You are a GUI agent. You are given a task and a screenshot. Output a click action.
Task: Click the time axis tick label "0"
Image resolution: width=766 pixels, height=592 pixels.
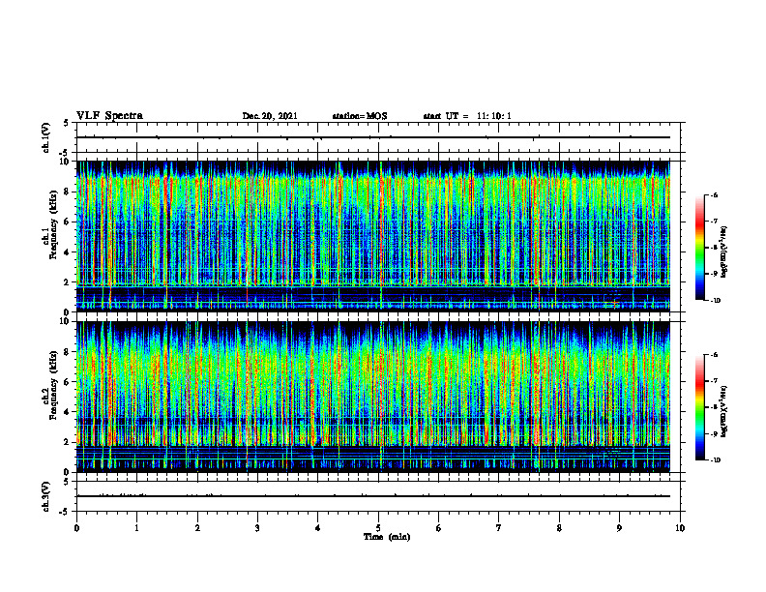76,528
